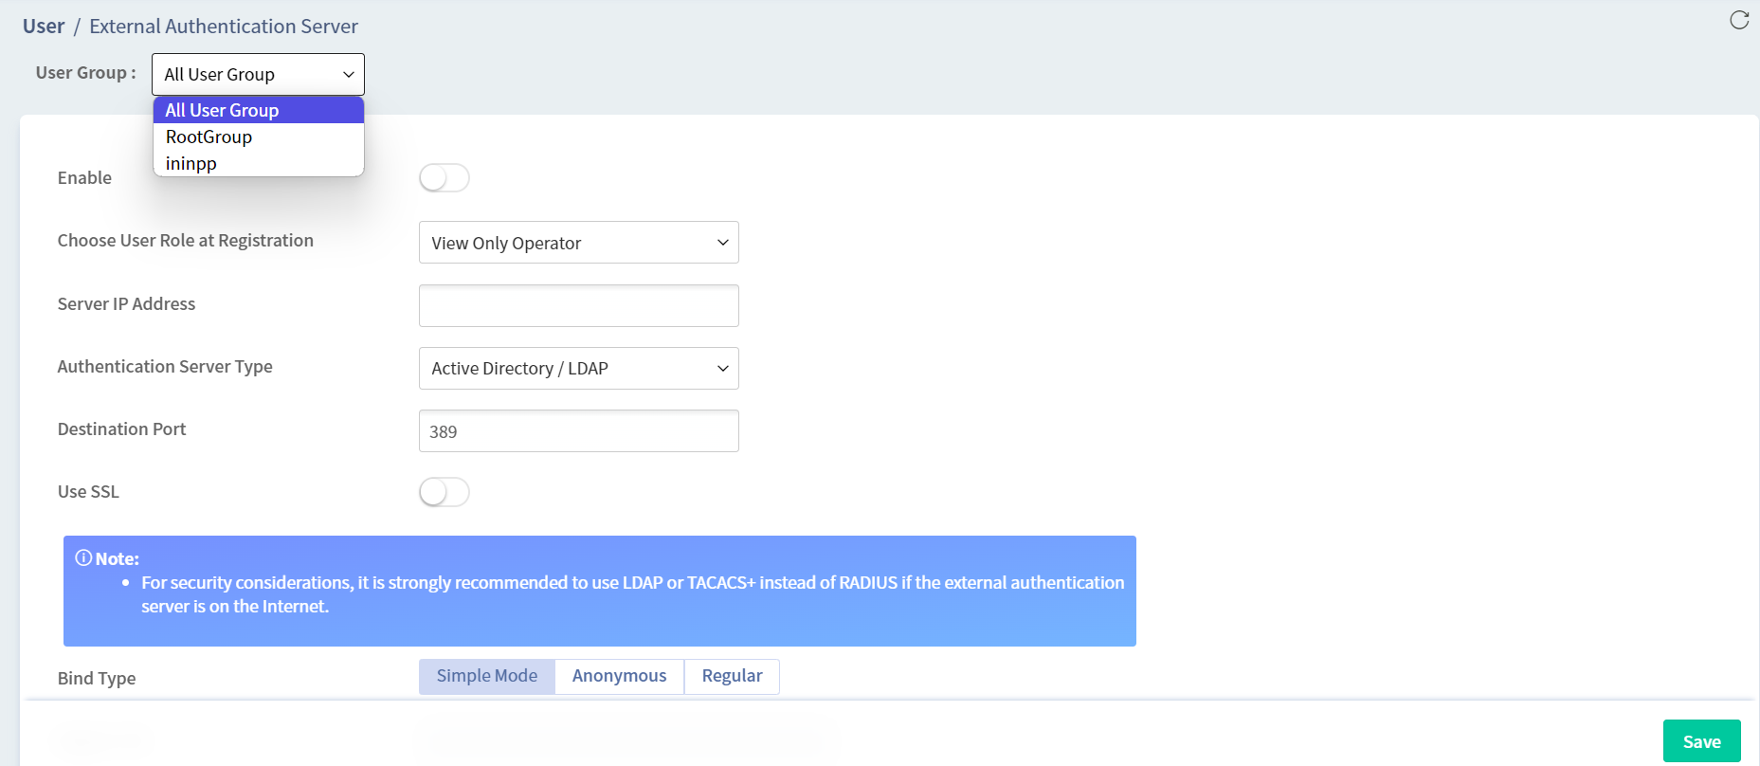Click the User breadcrumb link
Image resolution: width=1760 pixels, height=766 pixels.
tap(44, 27)
